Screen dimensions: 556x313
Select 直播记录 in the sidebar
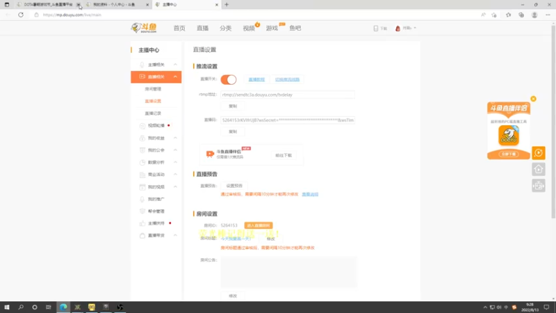(x=153, y=113)
